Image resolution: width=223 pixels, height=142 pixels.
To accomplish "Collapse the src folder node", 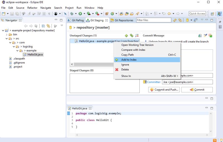I will 6,39.
